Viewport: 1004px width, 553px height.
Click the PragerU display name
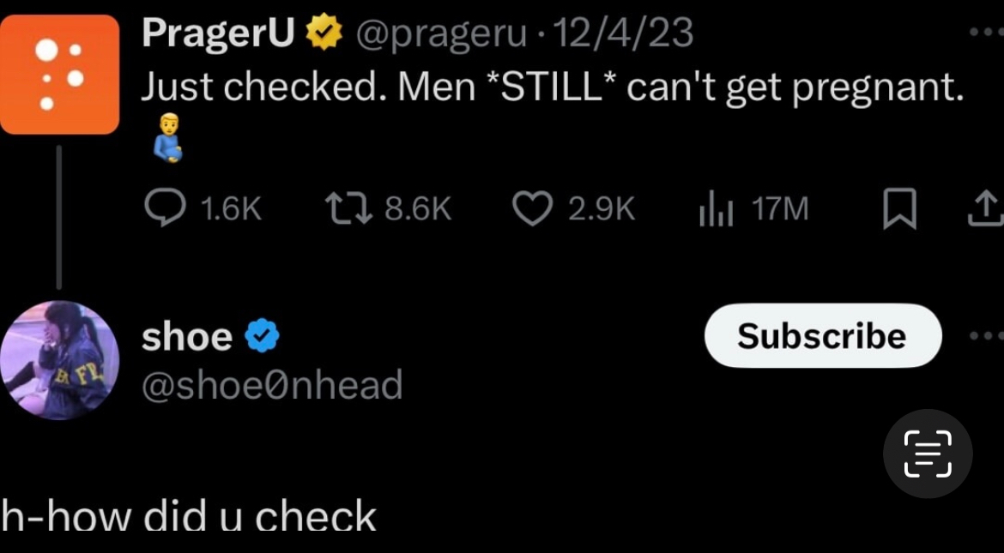[218, 33]
